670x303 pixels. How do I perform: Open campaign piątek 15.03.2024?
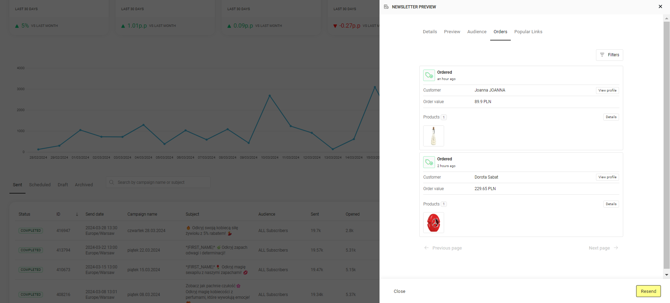coord(143,270)
